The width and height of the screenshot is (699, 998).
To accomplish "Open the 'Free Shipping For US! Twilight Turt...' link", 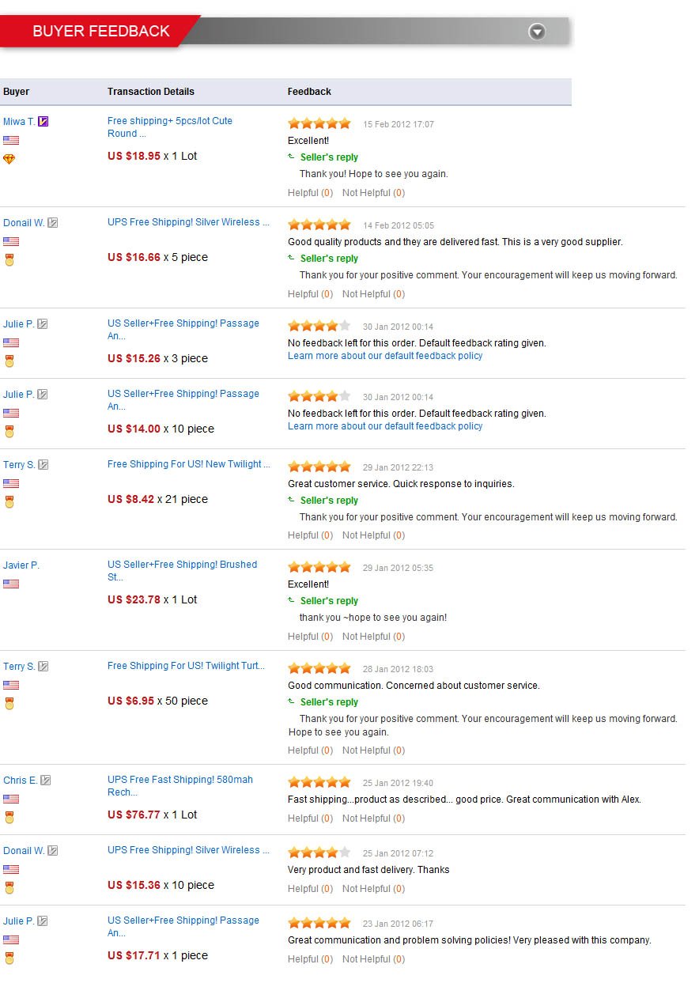I will 187,666.
